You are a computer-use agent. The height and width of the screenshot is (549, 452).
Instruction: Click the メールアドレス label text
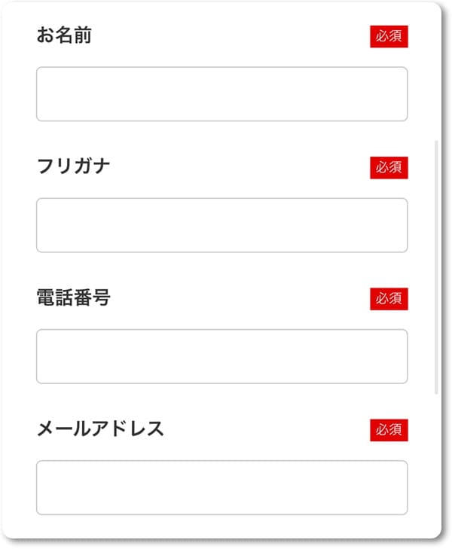[x=100, y=429]
